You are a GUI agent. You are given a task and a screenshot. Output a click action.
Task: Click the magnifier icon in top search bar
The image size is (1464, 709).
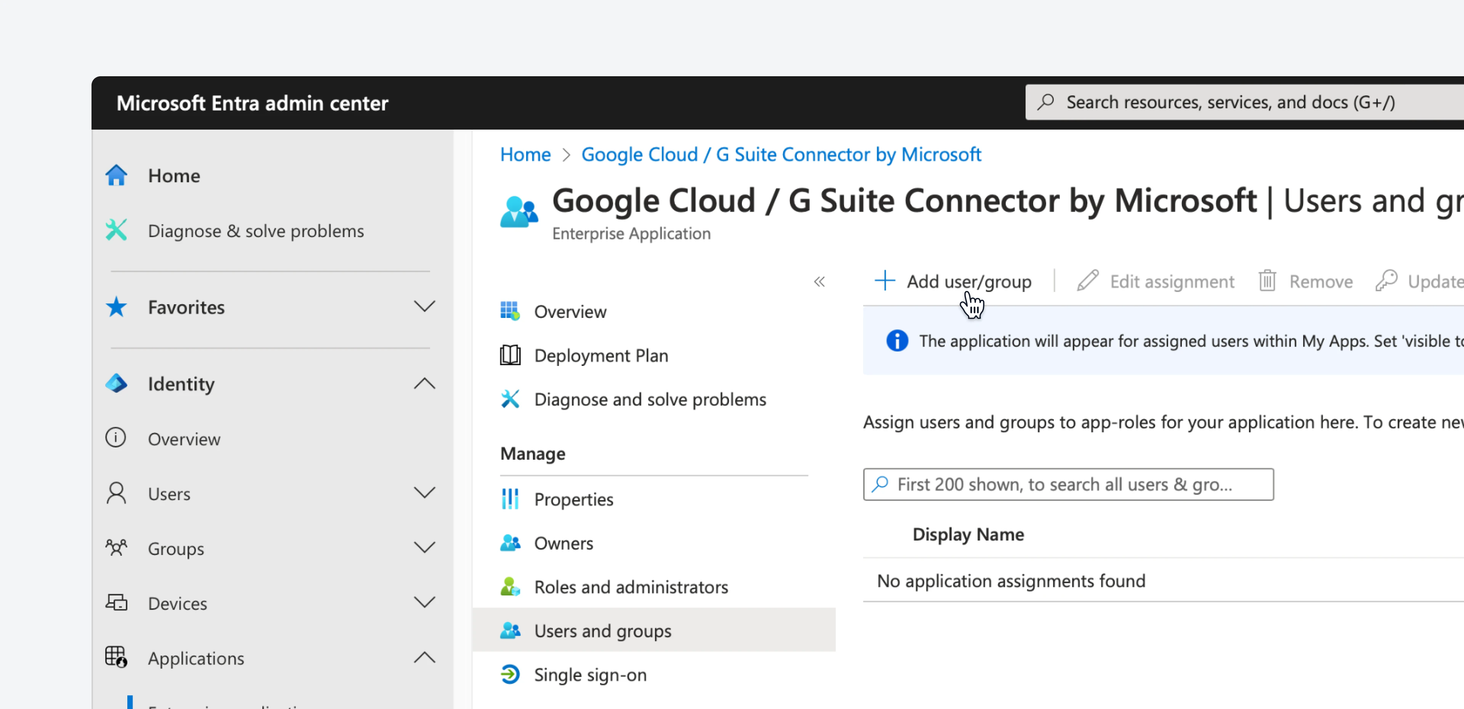[1046, 102]
